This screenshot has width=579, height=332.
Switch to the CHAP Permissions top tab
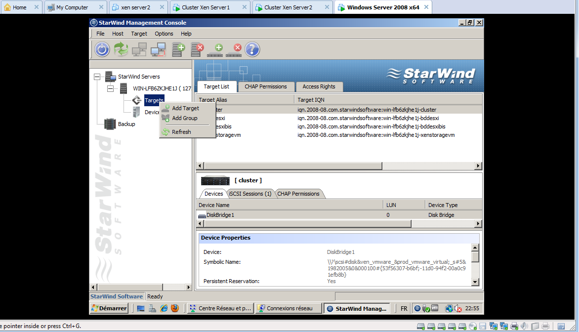(265, 86)
